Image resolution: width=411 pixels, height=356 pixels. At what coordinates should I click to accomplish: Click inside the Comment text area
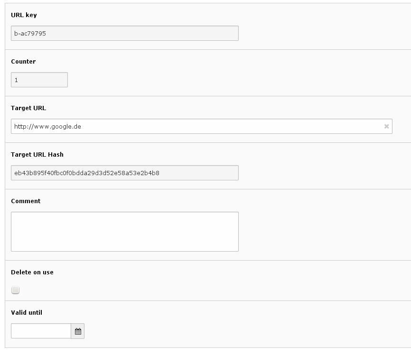pyautogui.click(x=123, y=231)
